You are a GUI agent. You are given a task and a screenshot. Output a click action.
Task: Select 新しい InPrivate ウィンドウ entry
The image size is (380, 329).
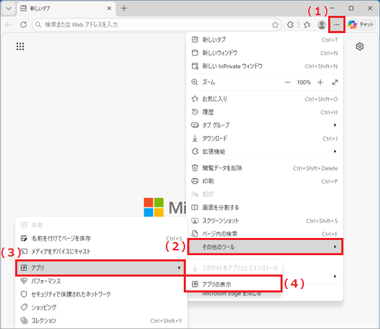tap(265, 66)
